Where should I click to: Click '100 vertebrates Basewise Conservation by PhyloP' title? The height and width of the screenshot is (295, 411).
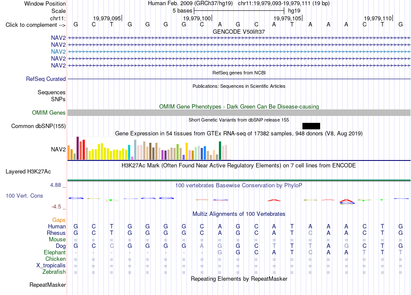point(239,186)
